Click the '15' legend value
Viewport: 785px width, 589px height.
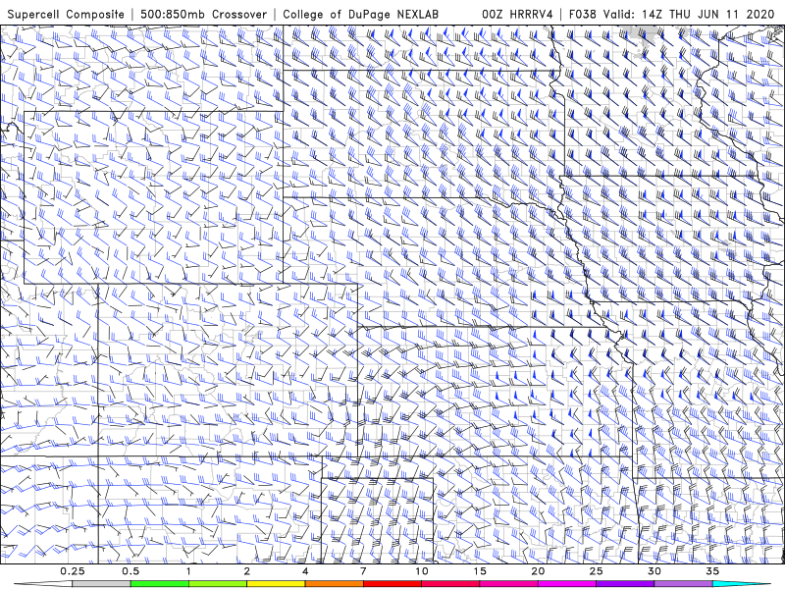tap(480, 571)
